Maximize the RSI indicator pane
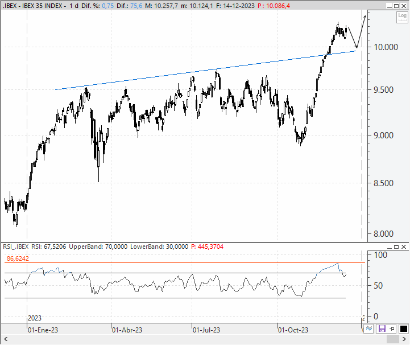This screenshot has height=345, width=410. click(396, 247)
